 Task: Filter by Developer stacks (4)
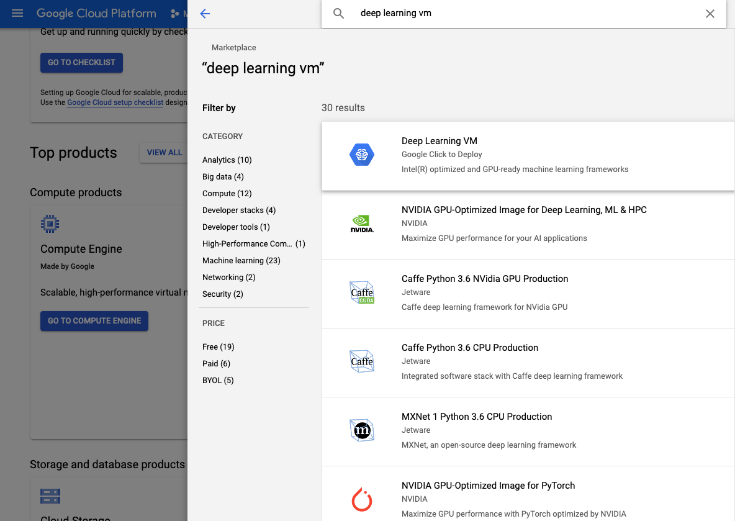coord(239,210)
